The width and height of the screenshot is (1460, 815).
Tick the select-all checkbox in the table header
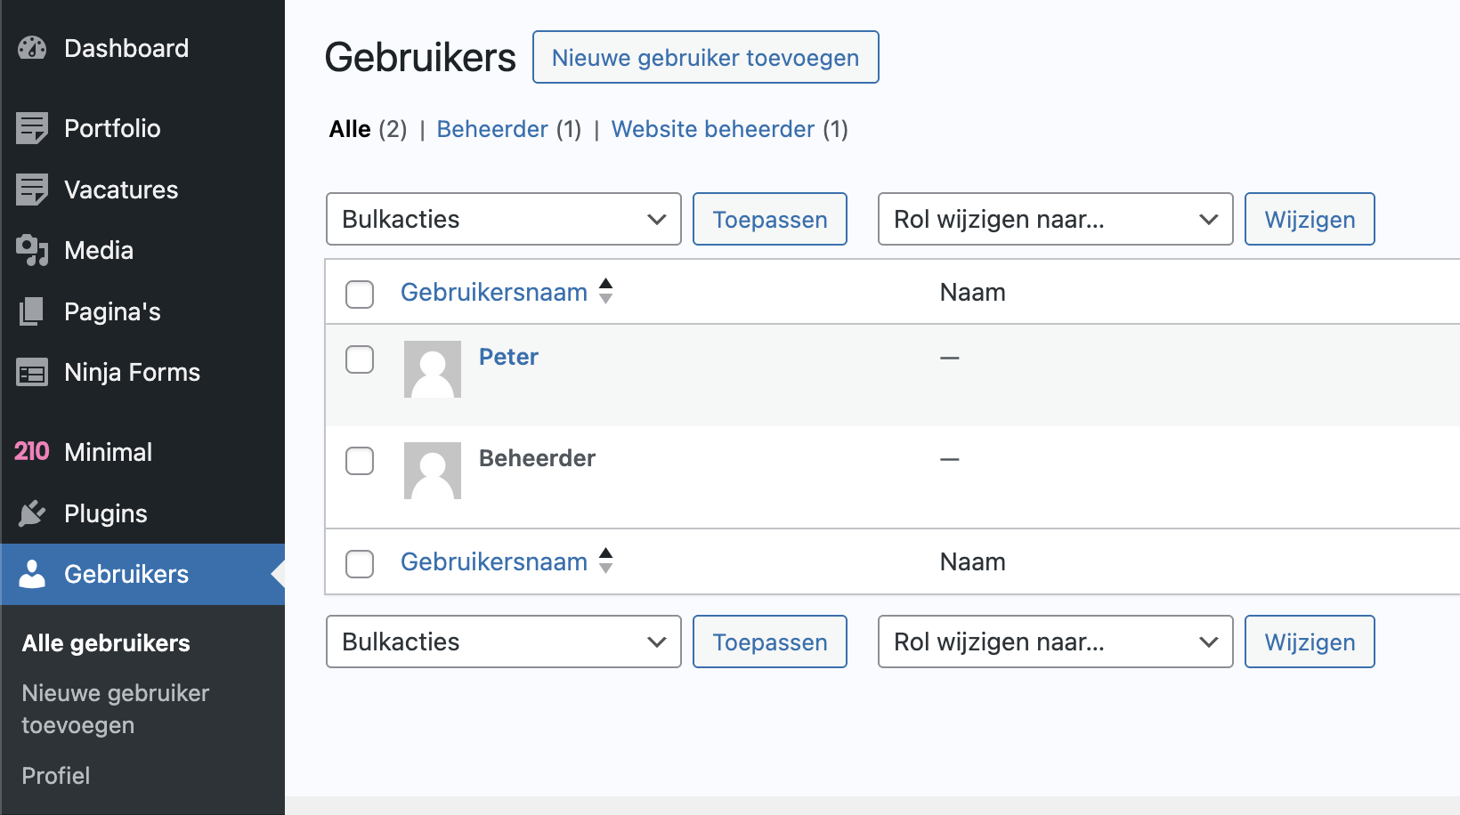(360, 294)
